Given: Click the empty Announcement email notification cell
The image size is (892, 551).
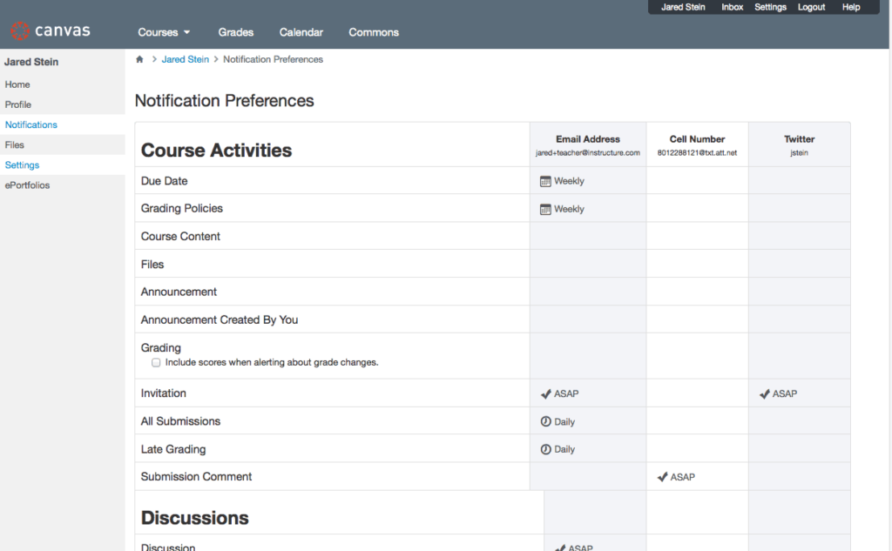Looking at the screenshot, I should pos(588,291).
